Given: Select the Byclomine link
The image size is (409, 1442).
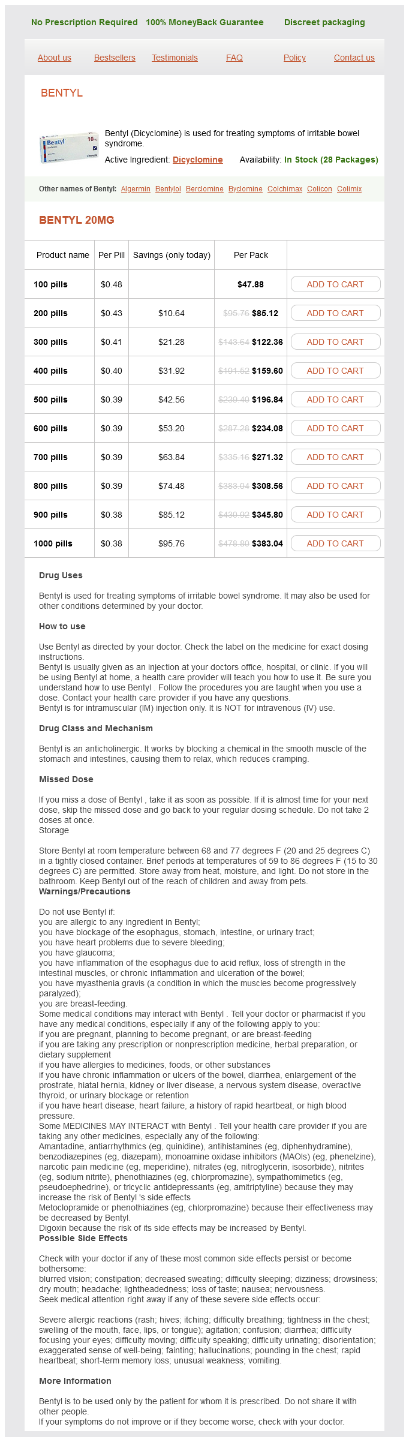Looking at the screenshot, I should point(245,189).
